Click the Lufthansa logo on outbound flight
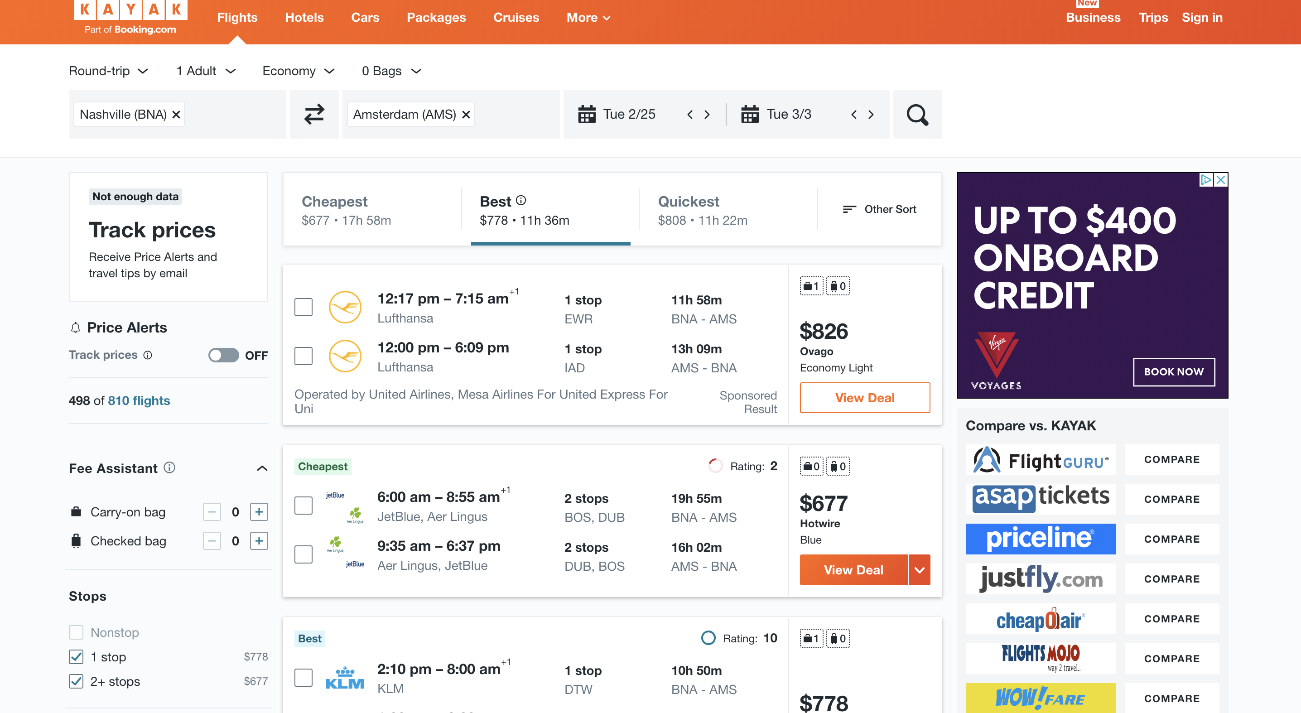 345,307
